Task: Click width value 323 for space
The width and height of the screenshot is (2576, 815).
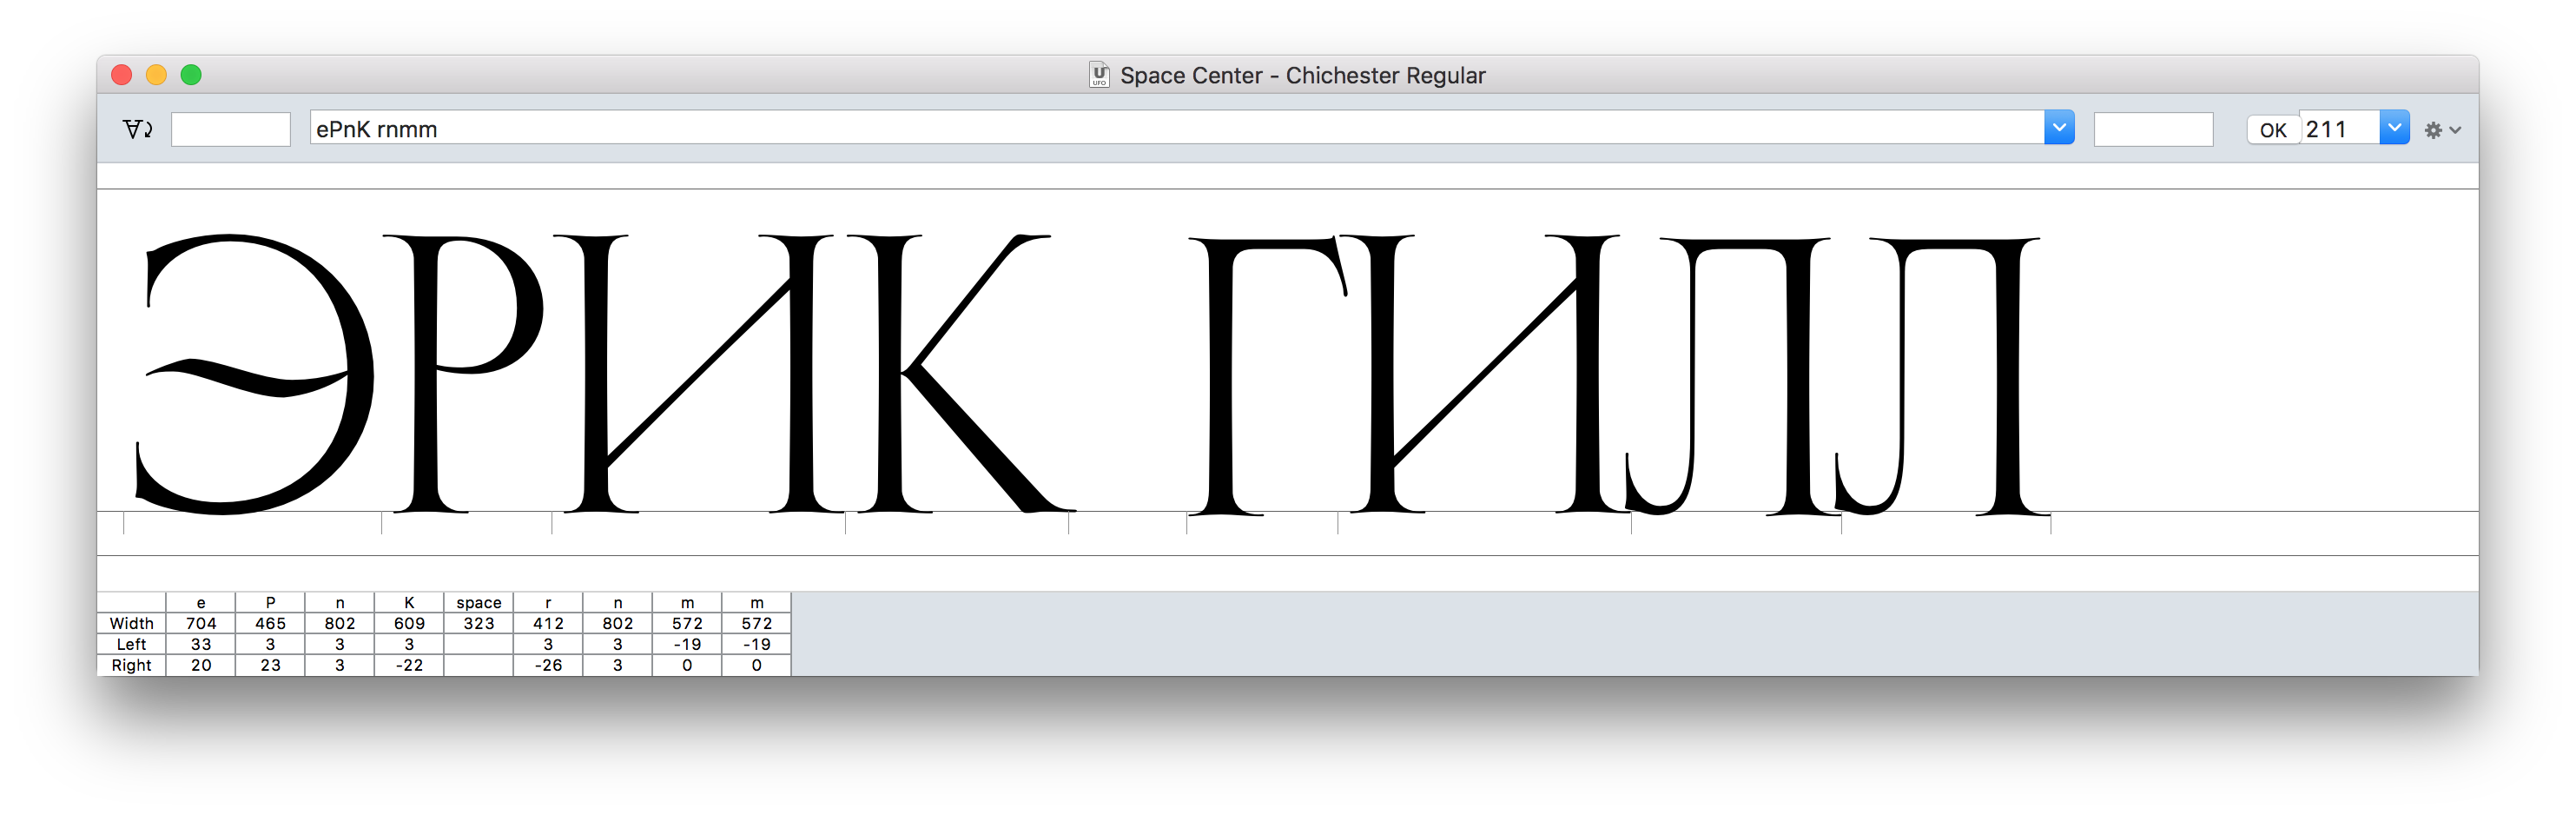Action: tap(479, 623)
